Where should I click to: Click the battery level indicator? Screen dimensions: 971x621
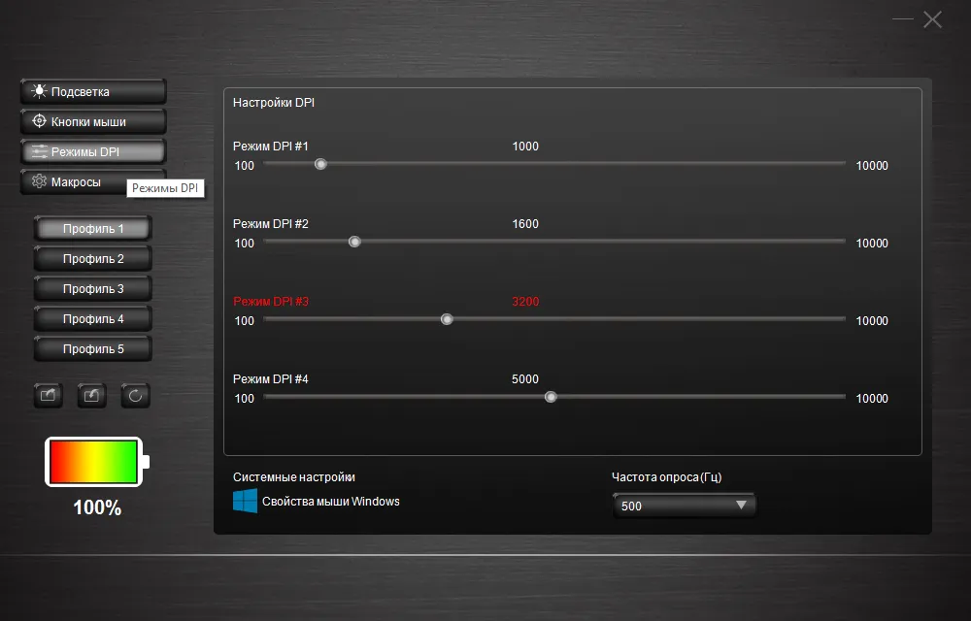click(x=96, y=462)
